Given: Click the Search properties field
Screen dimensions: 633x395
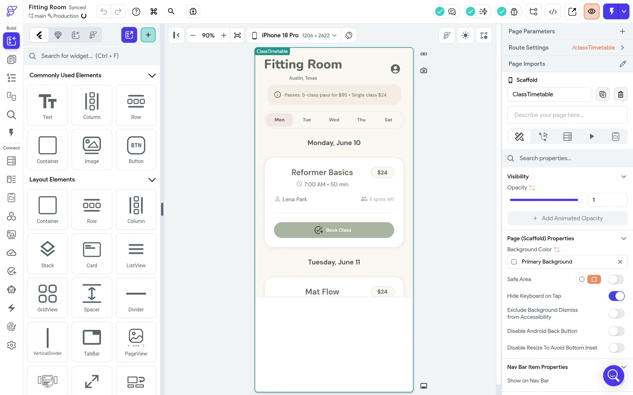Looking at the screenshot, I should [x=567, y=158].
